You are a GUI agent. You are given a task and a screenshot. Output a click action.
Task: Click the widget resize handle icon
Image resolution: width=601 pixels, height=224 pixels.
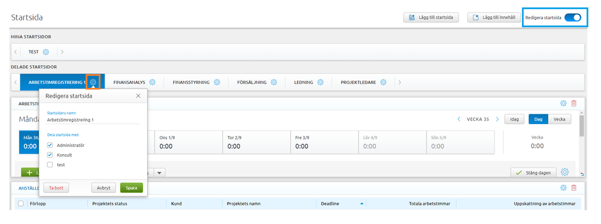pyautogui.click(x=582, y=175)
